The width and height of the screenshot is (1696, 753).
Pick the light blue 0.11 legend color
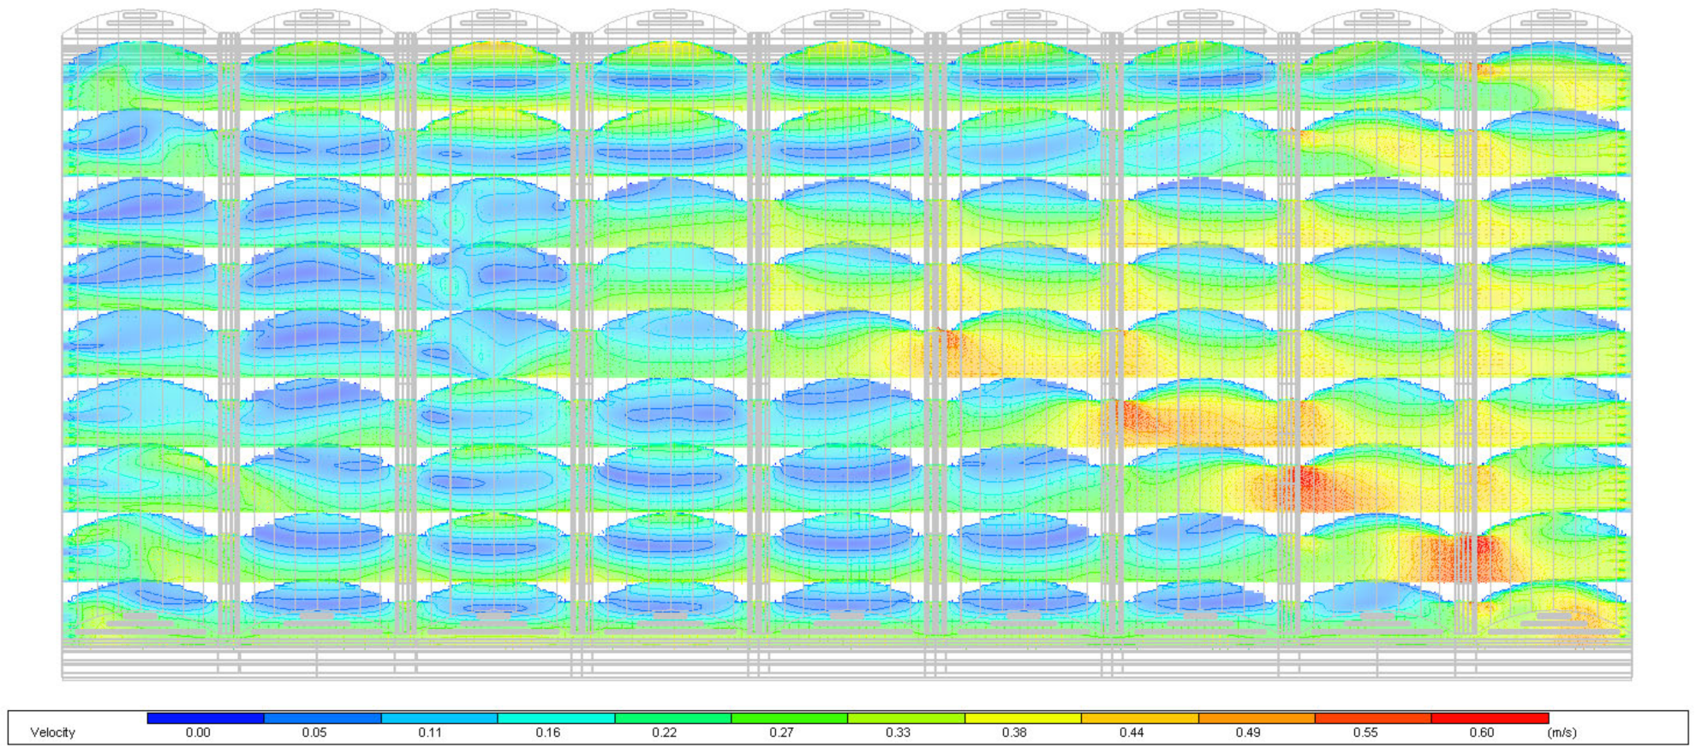click(x=439, y=719)
